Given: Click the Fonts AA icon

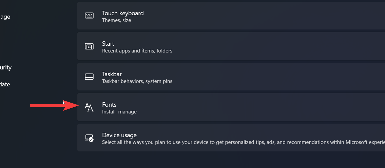Looking at the screenshot, I should [89, 107].
